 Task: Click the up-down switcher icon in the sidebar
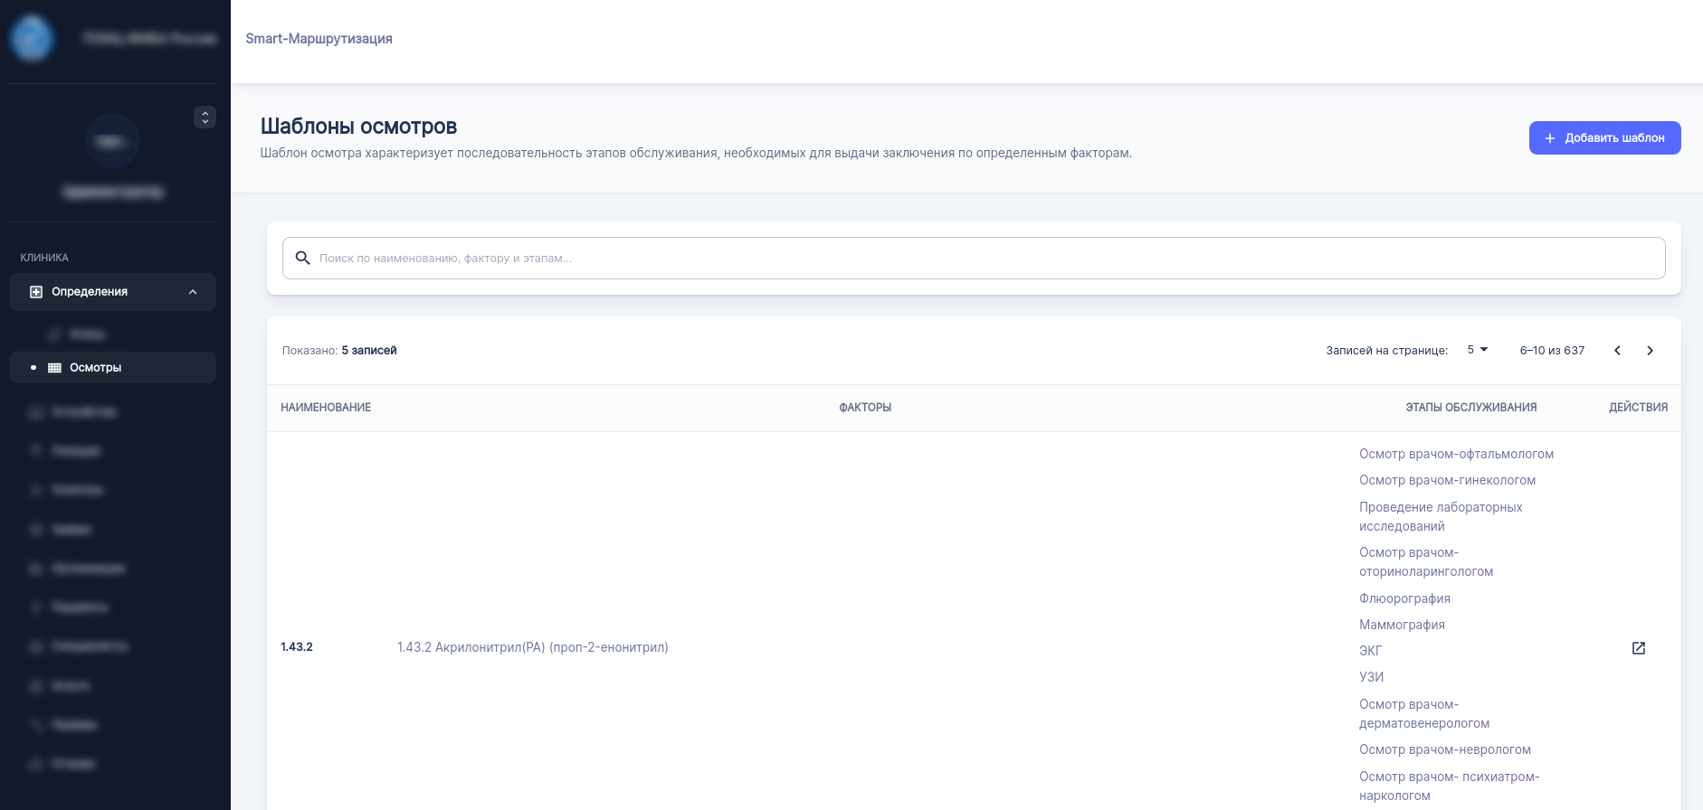tap(205, 118)
